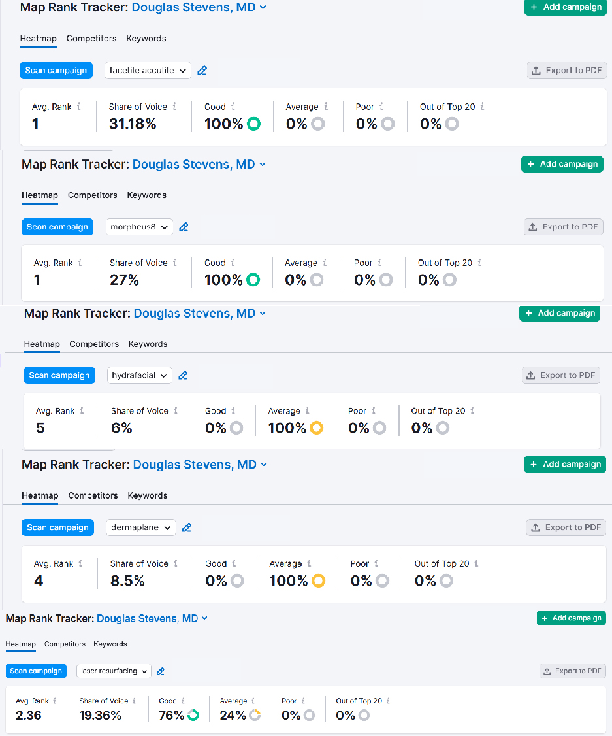Click pencil edit icon beside facetite accutite
The image size is (612, 736).
click(x=202, y=71)
